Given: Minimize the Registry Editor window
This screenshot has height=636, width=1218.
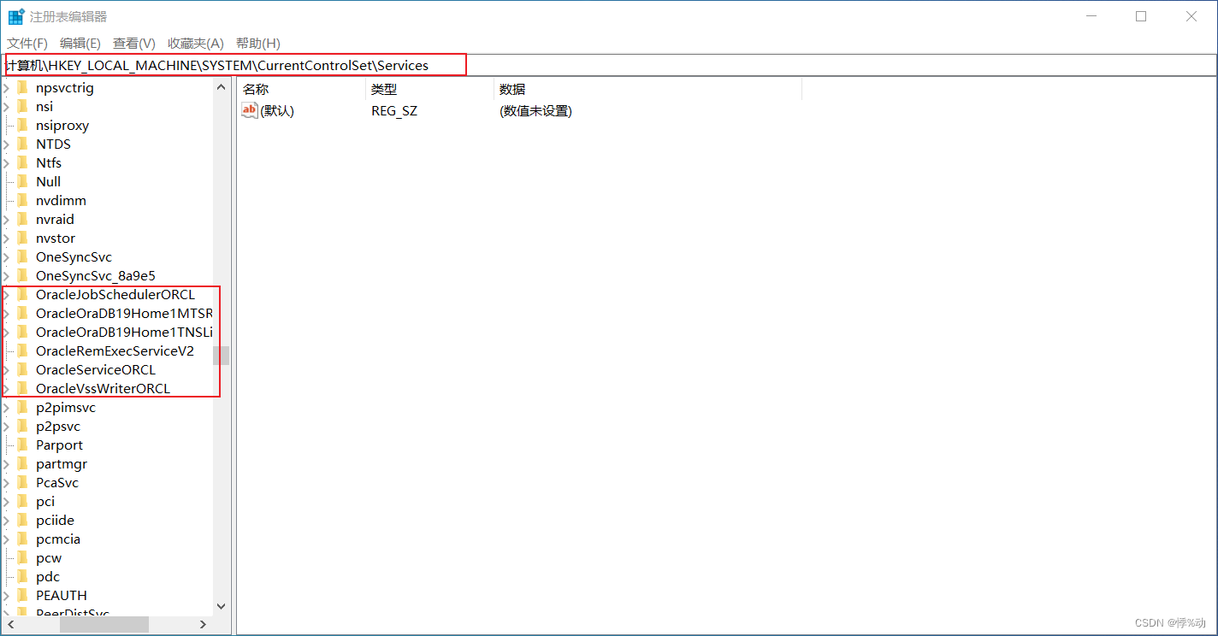Looking at the screenshot, I should pos(1091,16).
